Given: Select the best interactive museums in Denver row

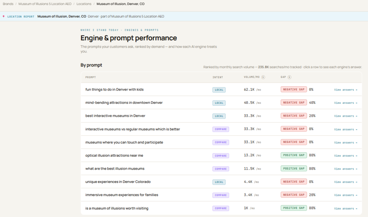Looking at the screenshot, I should 221,116.
